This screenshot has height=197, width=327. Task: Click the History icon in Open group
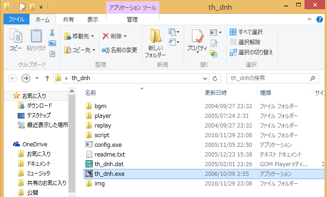[214, 54]
